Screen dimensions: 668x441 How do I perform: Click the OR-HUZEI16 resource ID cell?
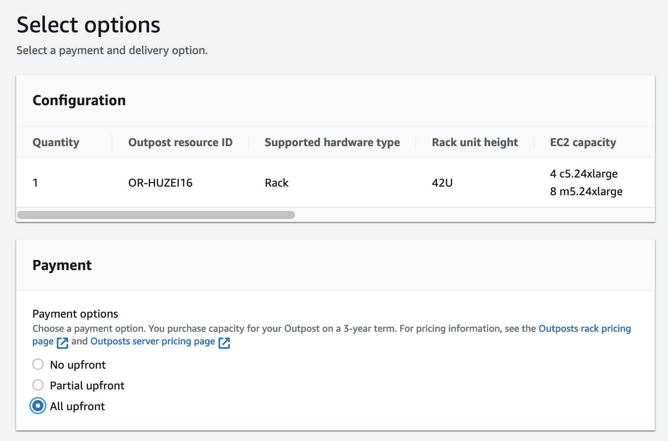(160, 183)
